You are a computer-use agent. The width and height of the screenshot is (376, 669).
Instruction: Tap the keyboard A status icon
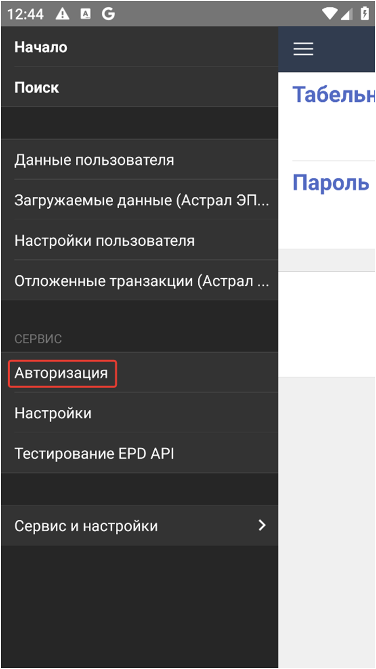[86, 14]
